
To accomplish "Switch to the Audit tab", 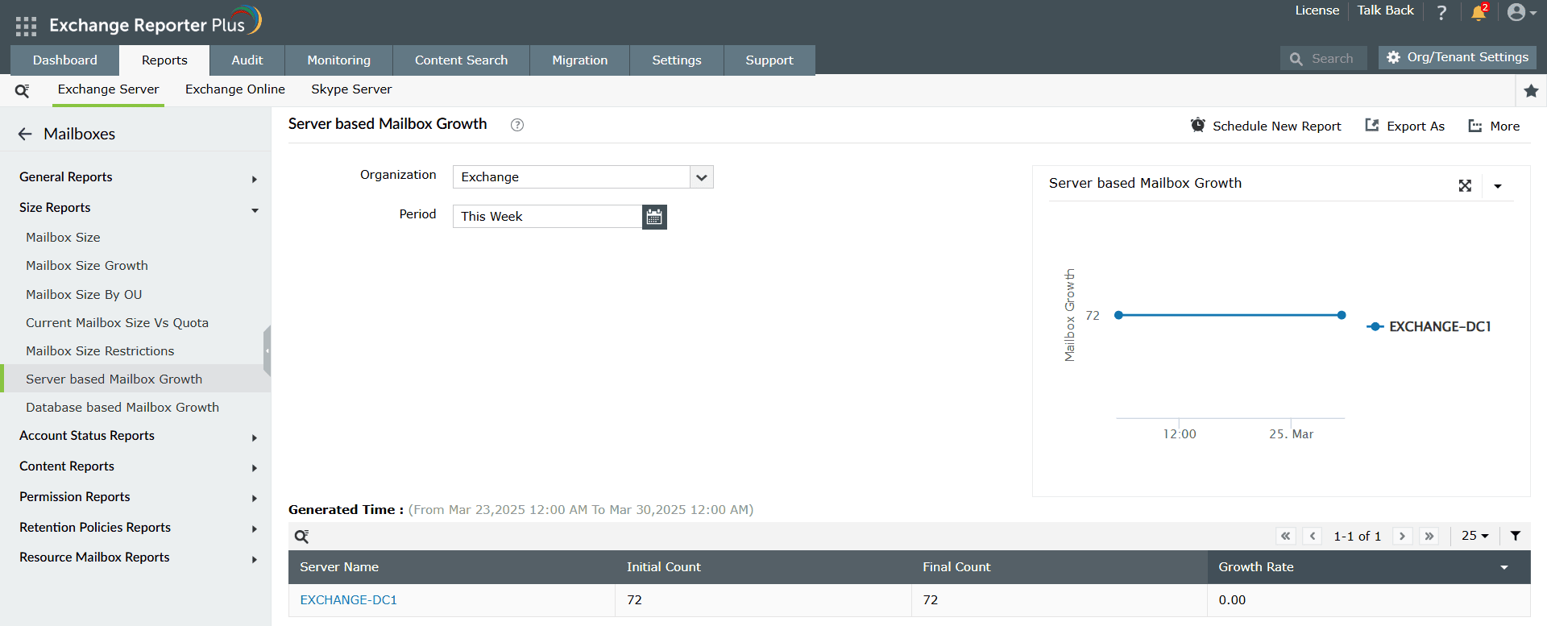I will (247, 60).
